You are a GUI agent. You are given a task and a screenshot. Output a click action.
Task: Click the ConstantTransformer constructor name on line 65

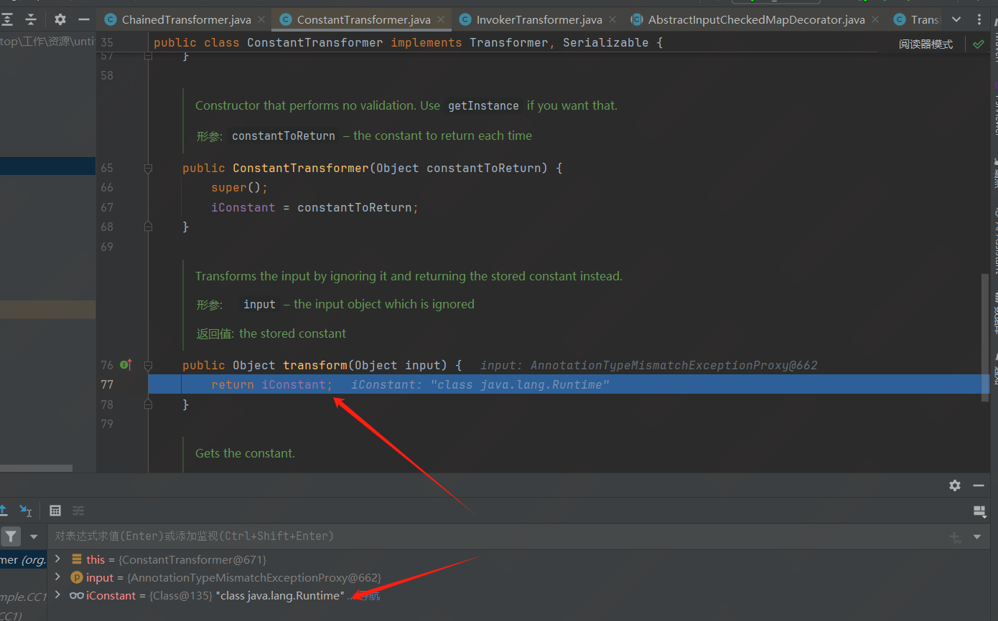click(x=301, y=168)
